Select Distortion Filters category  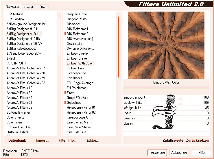coord(17,132)
